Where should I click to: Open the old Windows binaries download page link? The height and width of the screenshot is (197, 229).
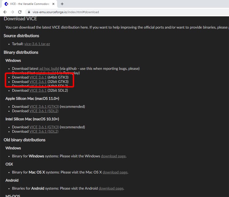coord(113,156)
